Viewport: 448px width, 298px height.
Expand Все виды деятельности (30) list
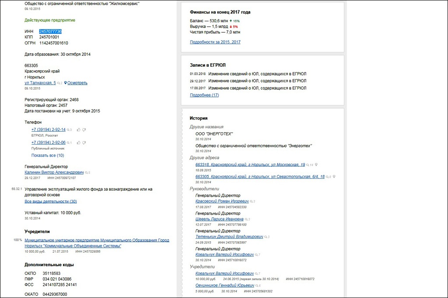pos(51,201)
